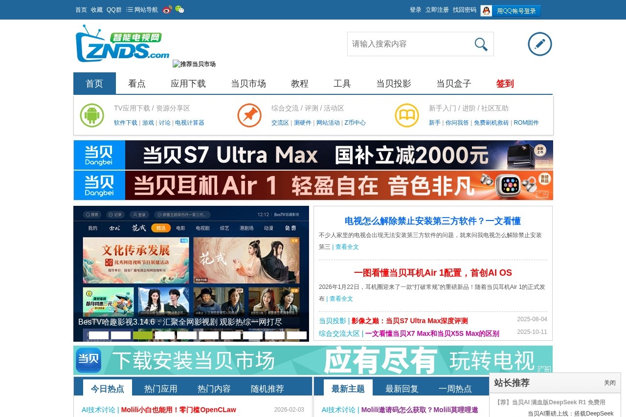Open the 工具 nav item
This screenshot has width=626, height=417.
tap(342, 84)
